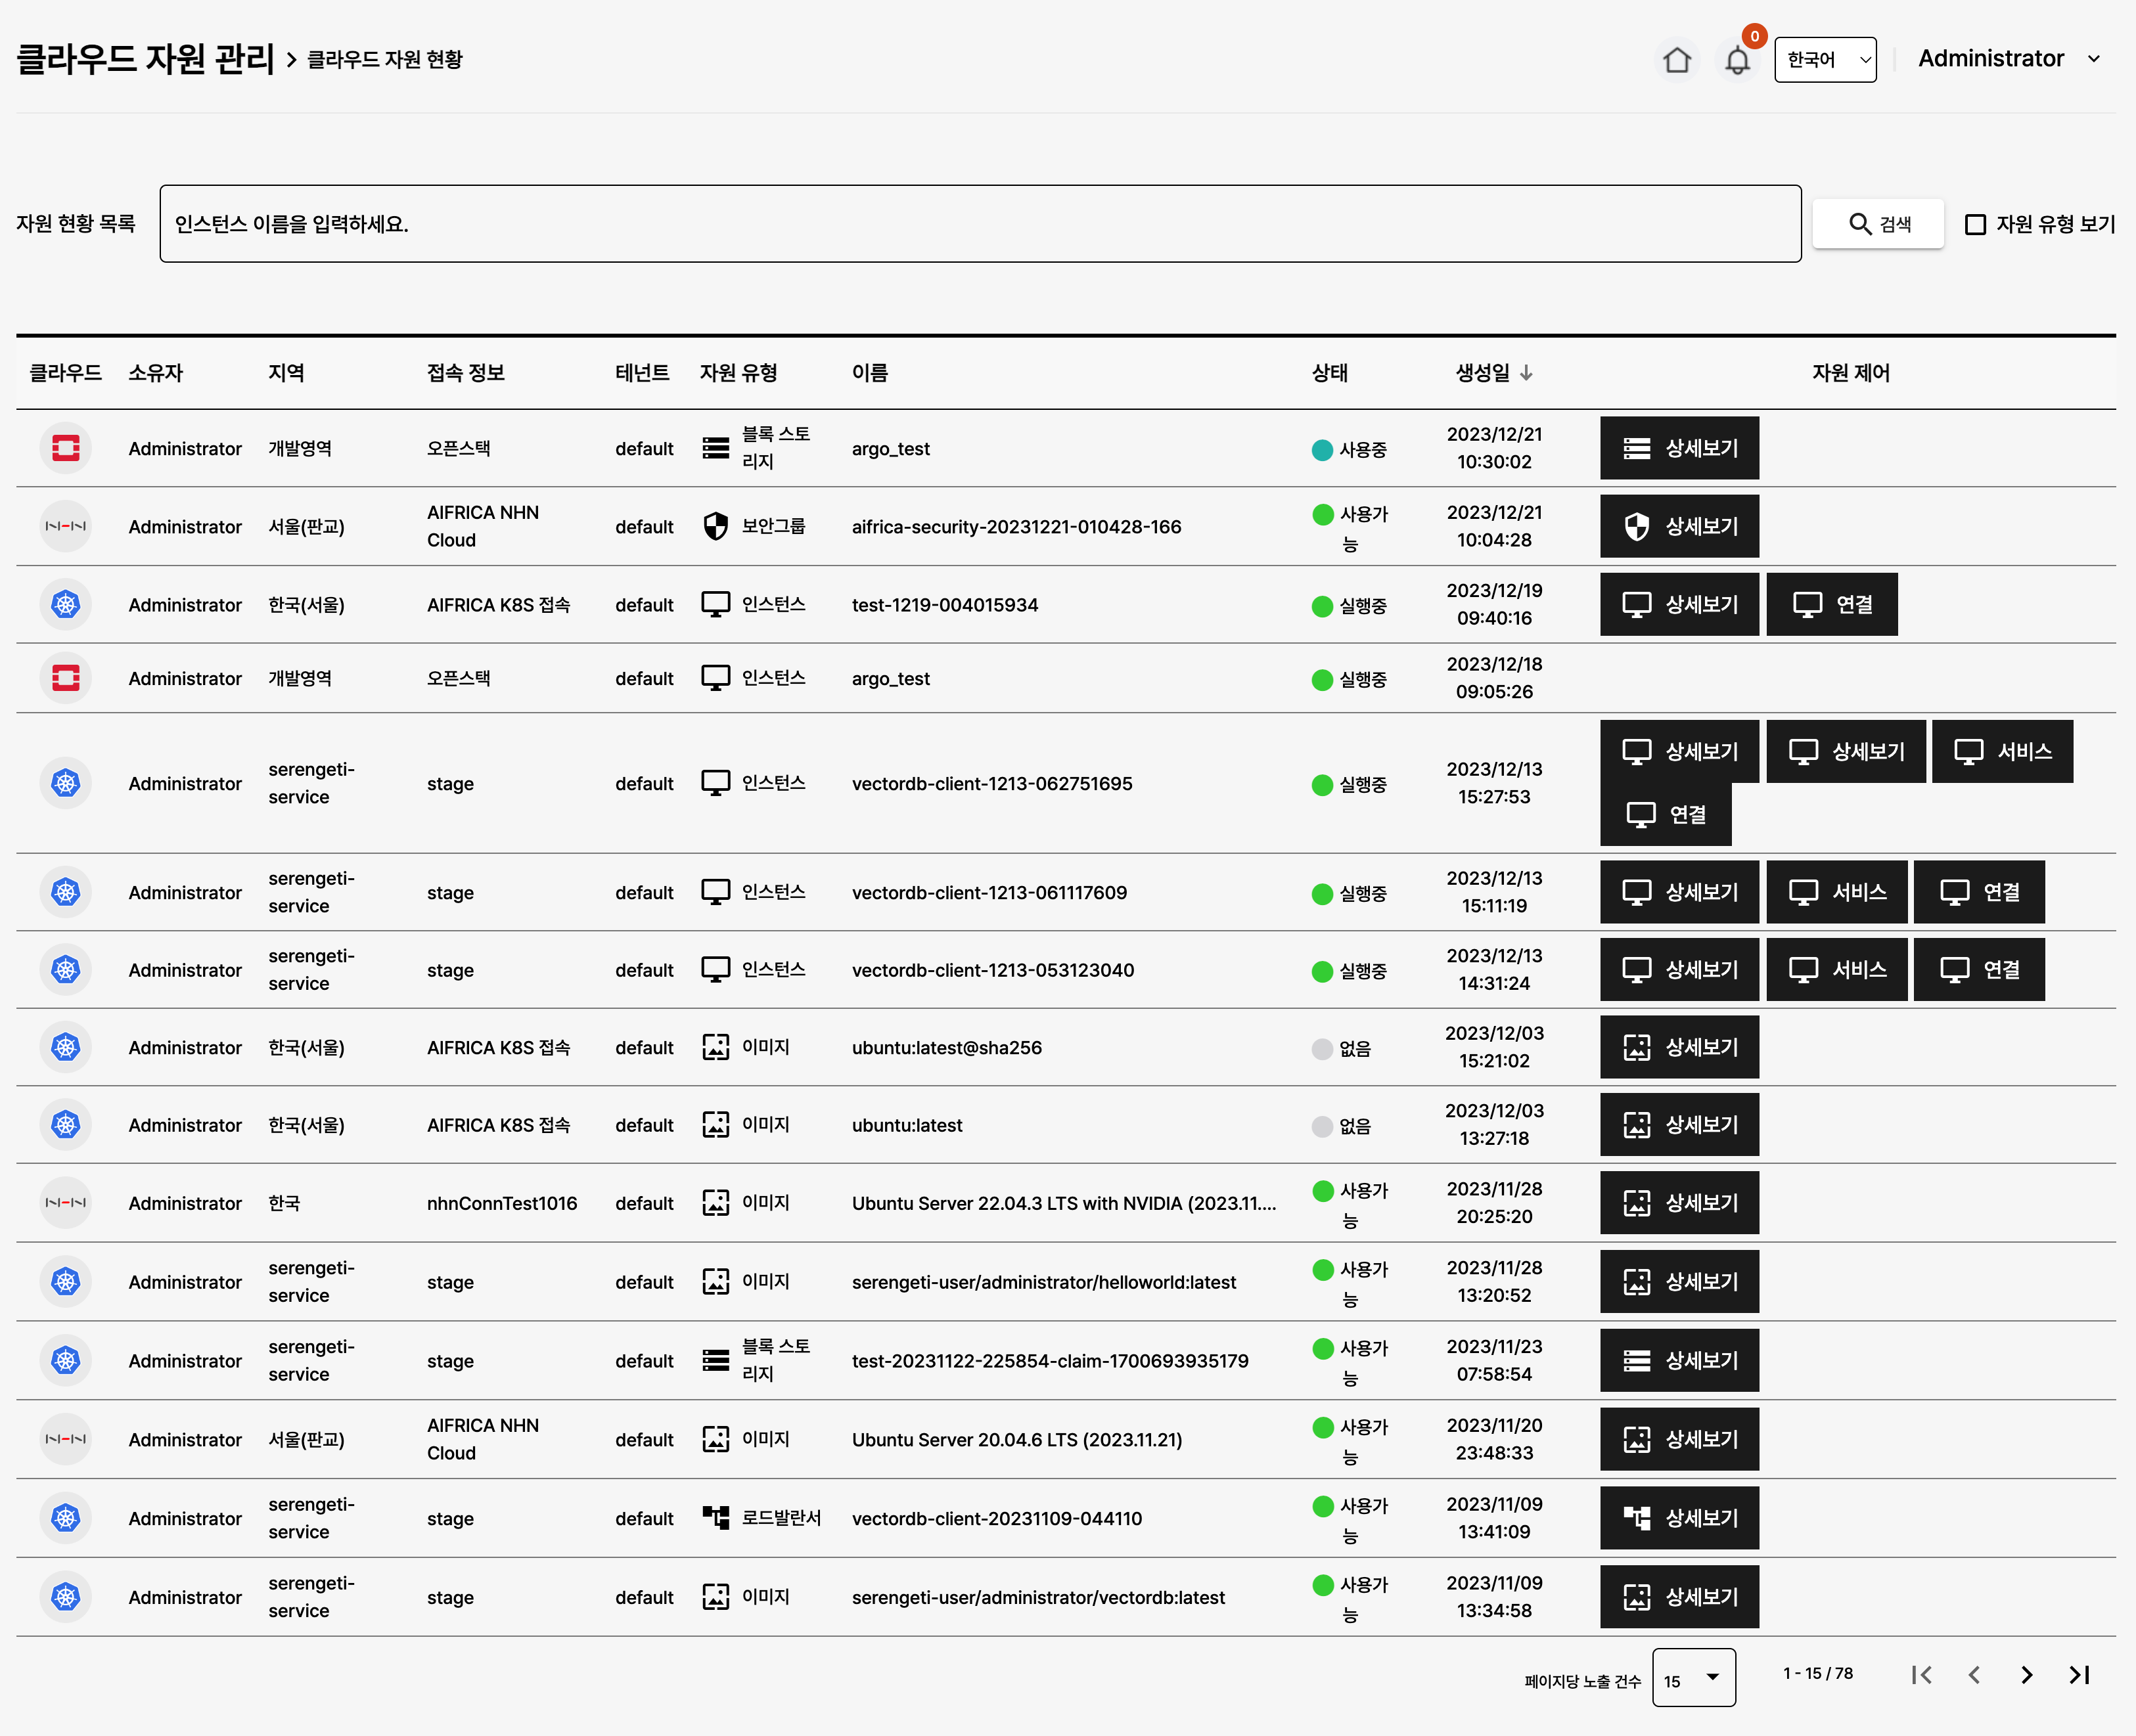Screen dimensions: 2136x1736
Task: Click 서비스 button for vectordb-client-1213-061117609
Action: (1836, 892)
